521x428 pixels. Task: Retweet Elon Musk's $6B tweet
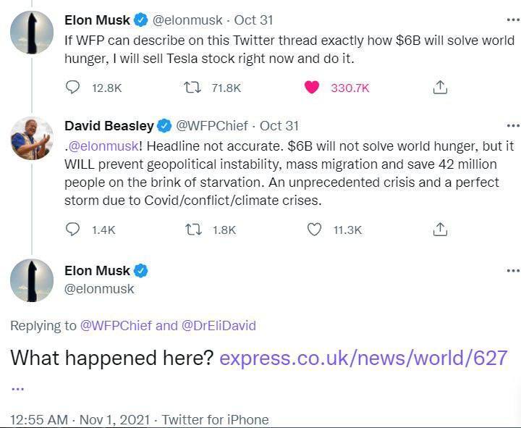coord(192,87)
